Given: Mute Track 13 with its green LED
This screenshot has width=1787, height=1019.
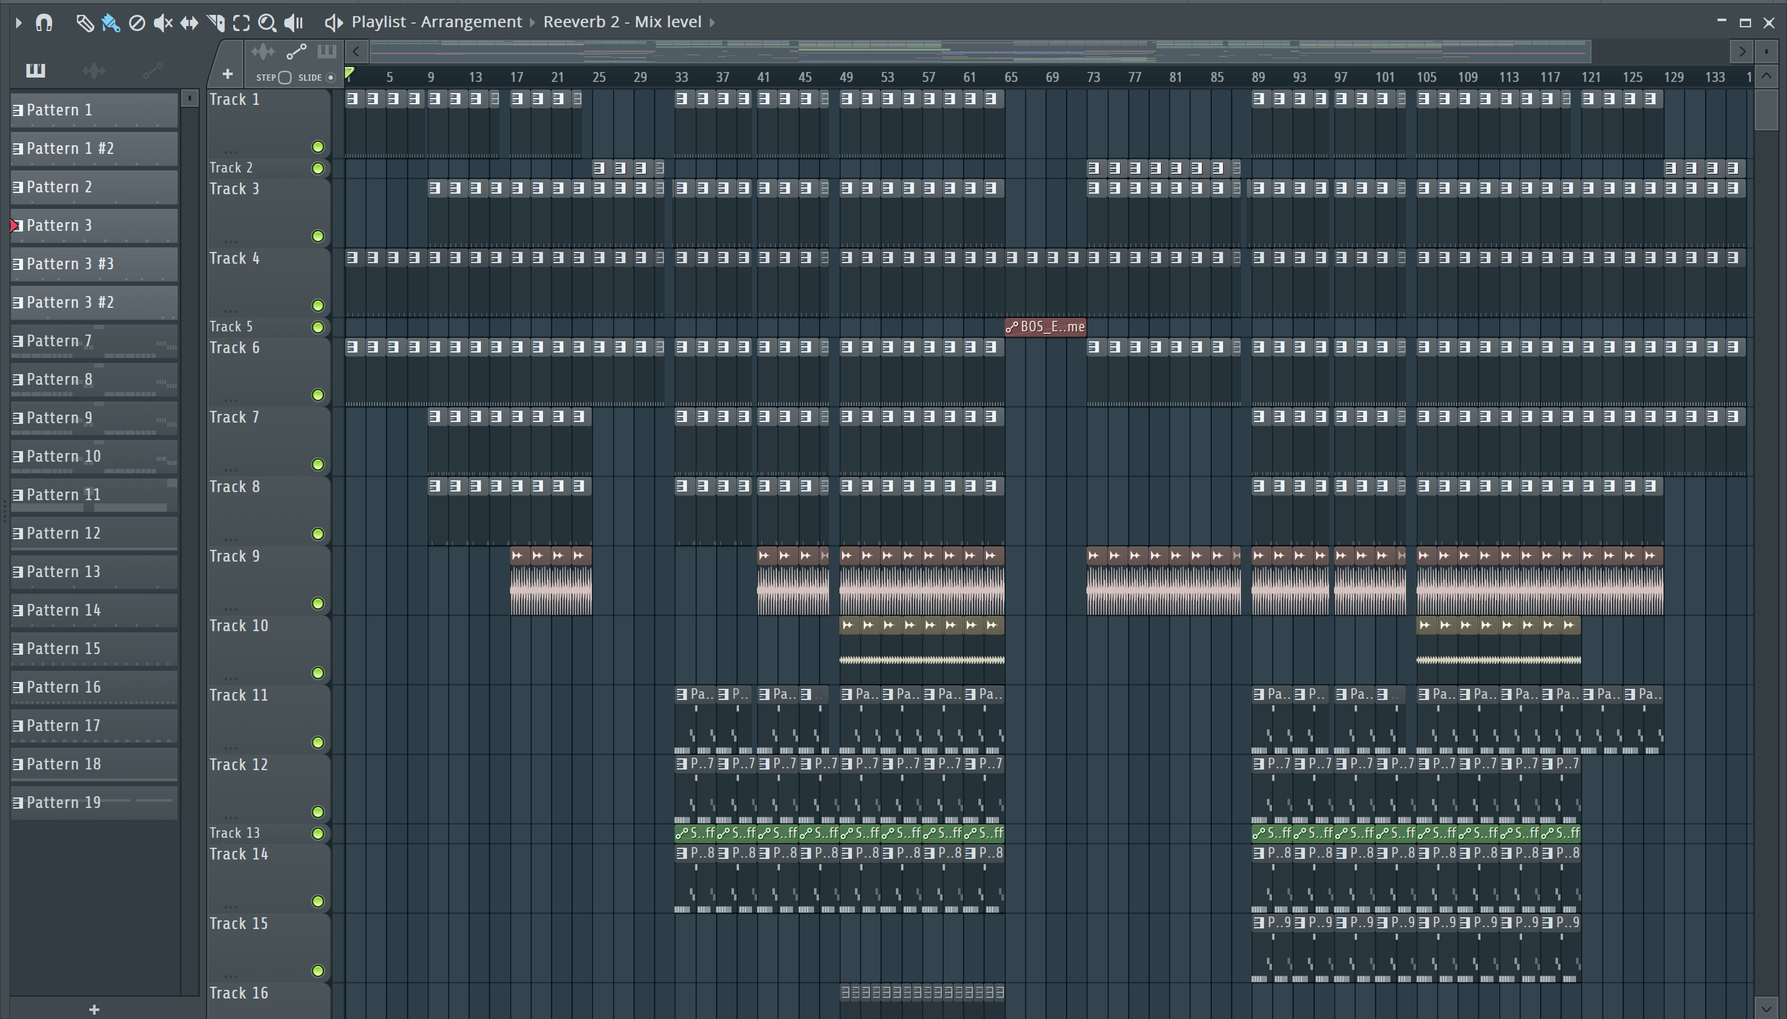Looking at the screenshot, I should tap(318, 834).
